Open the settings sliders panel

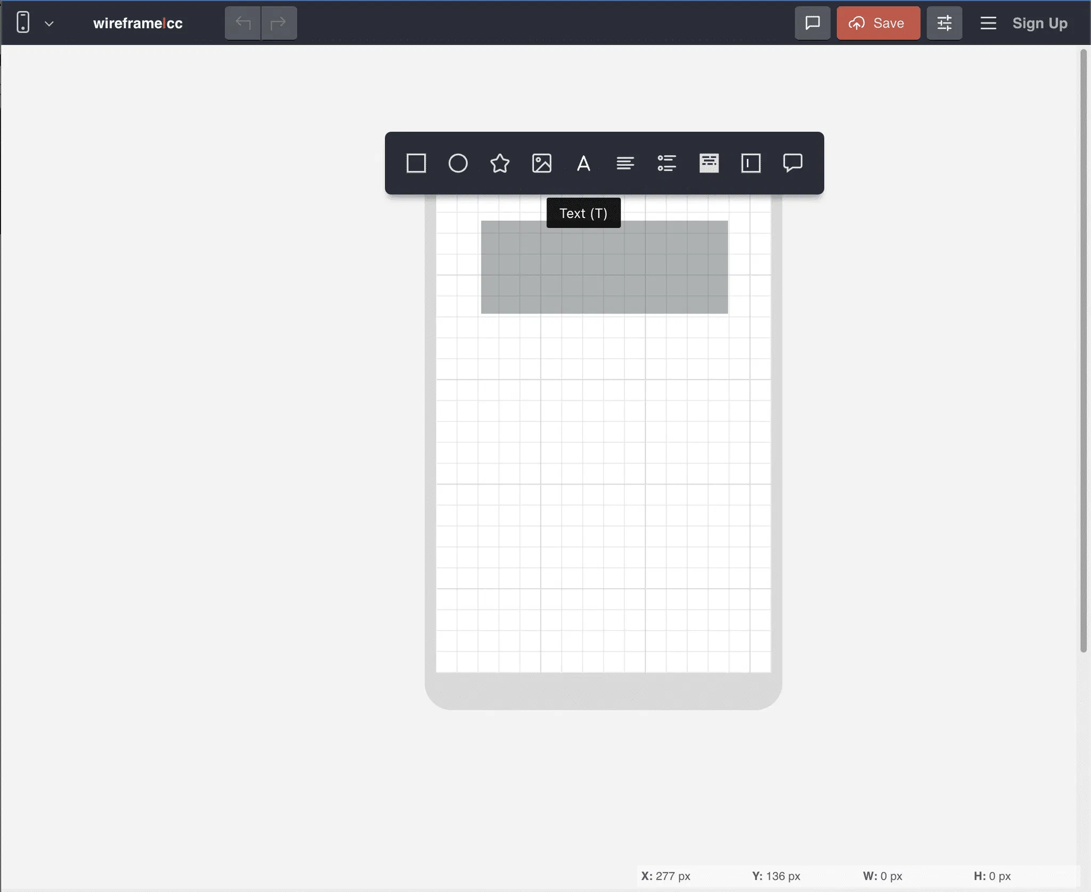pos(944,23)
